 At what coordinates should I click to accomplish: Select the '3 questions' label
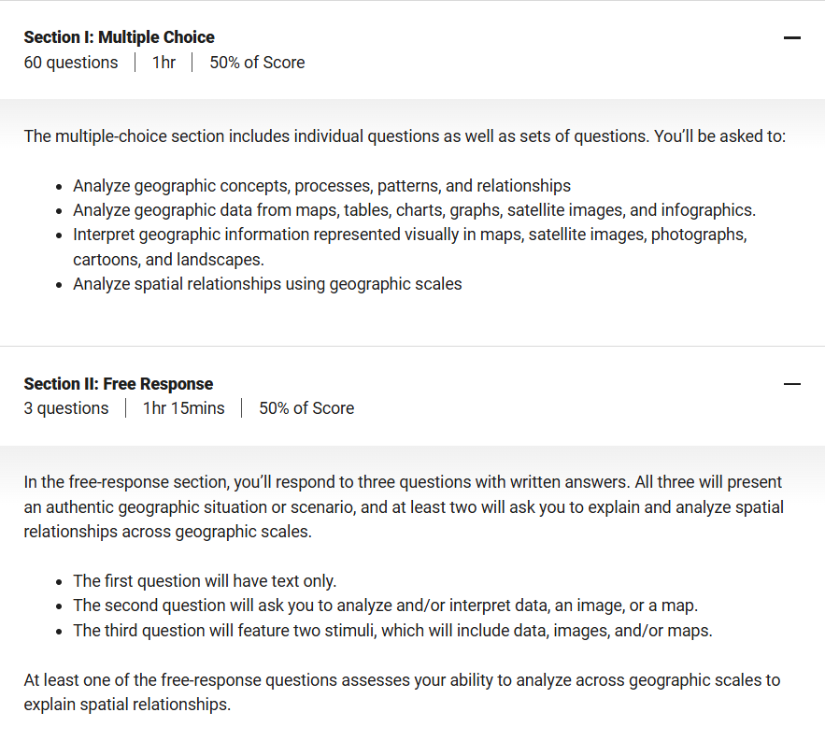tap(66, 408)
